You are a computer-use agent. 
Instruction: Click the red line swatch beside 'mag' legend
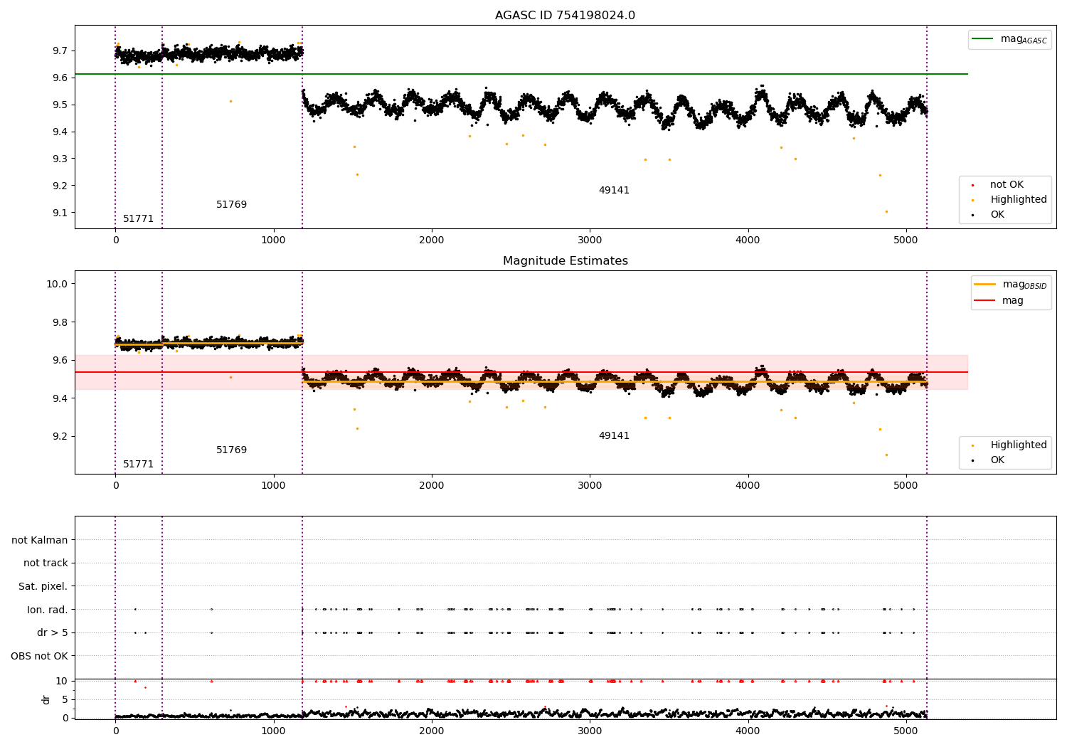[984, 301]
